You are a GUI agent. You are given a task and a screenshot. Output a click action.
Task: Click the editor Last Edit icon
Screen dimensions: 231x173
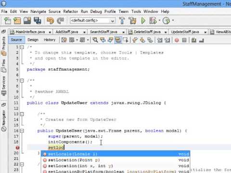click(64, 40)
